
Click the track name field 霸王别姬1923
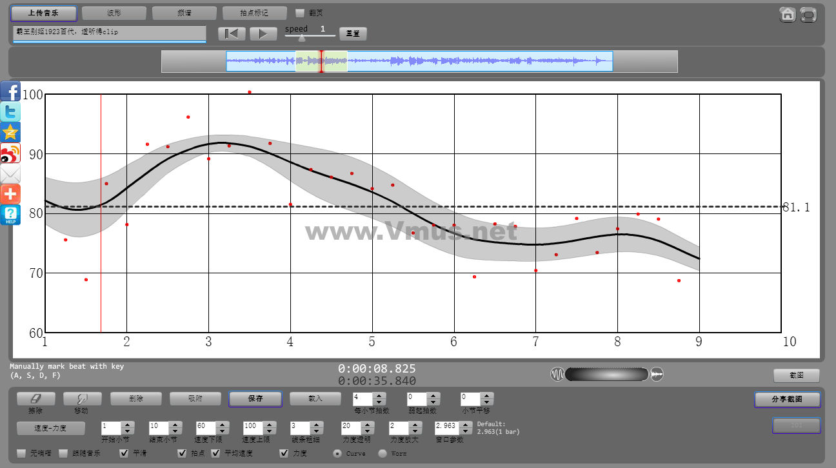(x=109, y=33)
